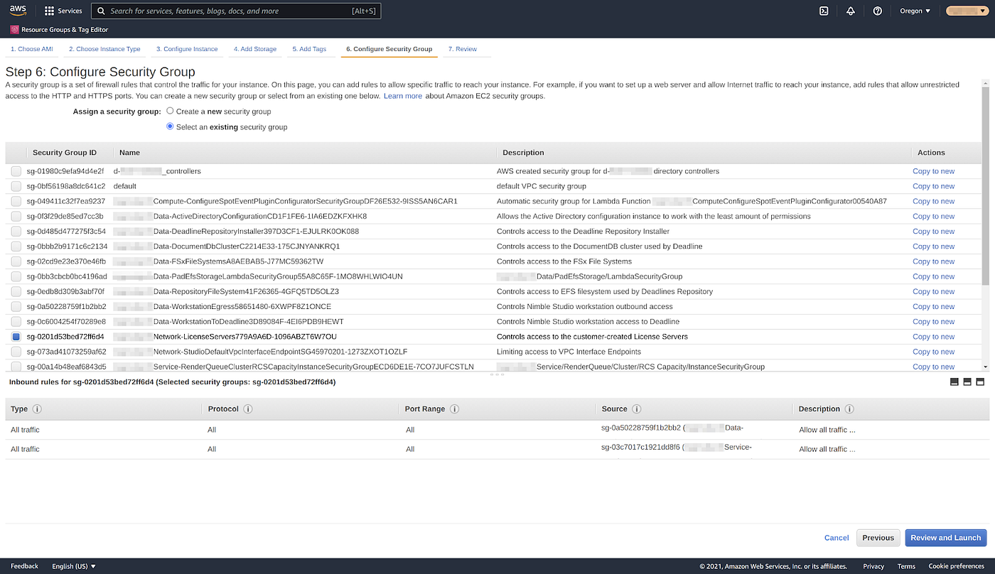Copy to new for sg-01980c9efa94d4e2f
995x574 pixels.
[x=934, y=171]
